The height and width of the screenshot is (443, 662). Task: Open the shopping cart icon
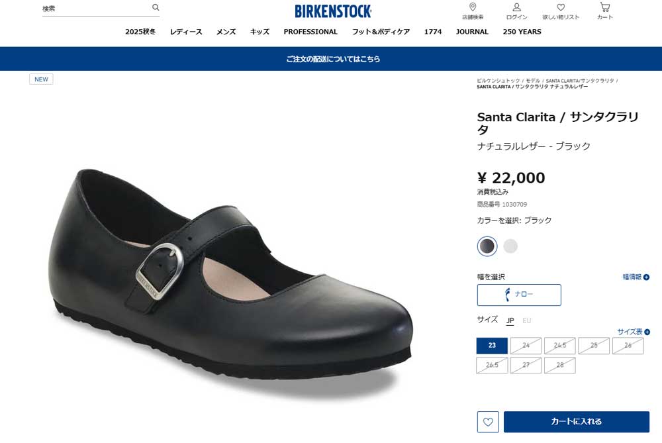[x=604, y=7]
